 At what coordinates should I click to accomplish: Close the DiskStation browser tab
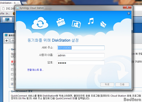coord(18,3)
